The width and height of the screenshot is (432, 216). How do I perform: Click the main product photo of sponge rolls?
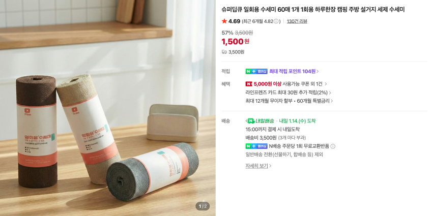(x=108, y=108)
